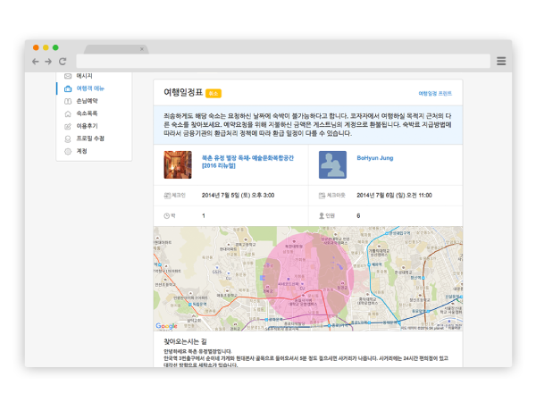Screen dimensions: 536x402
Task: Click the pencil icon beside 이용후기
Action: point(68,126)
